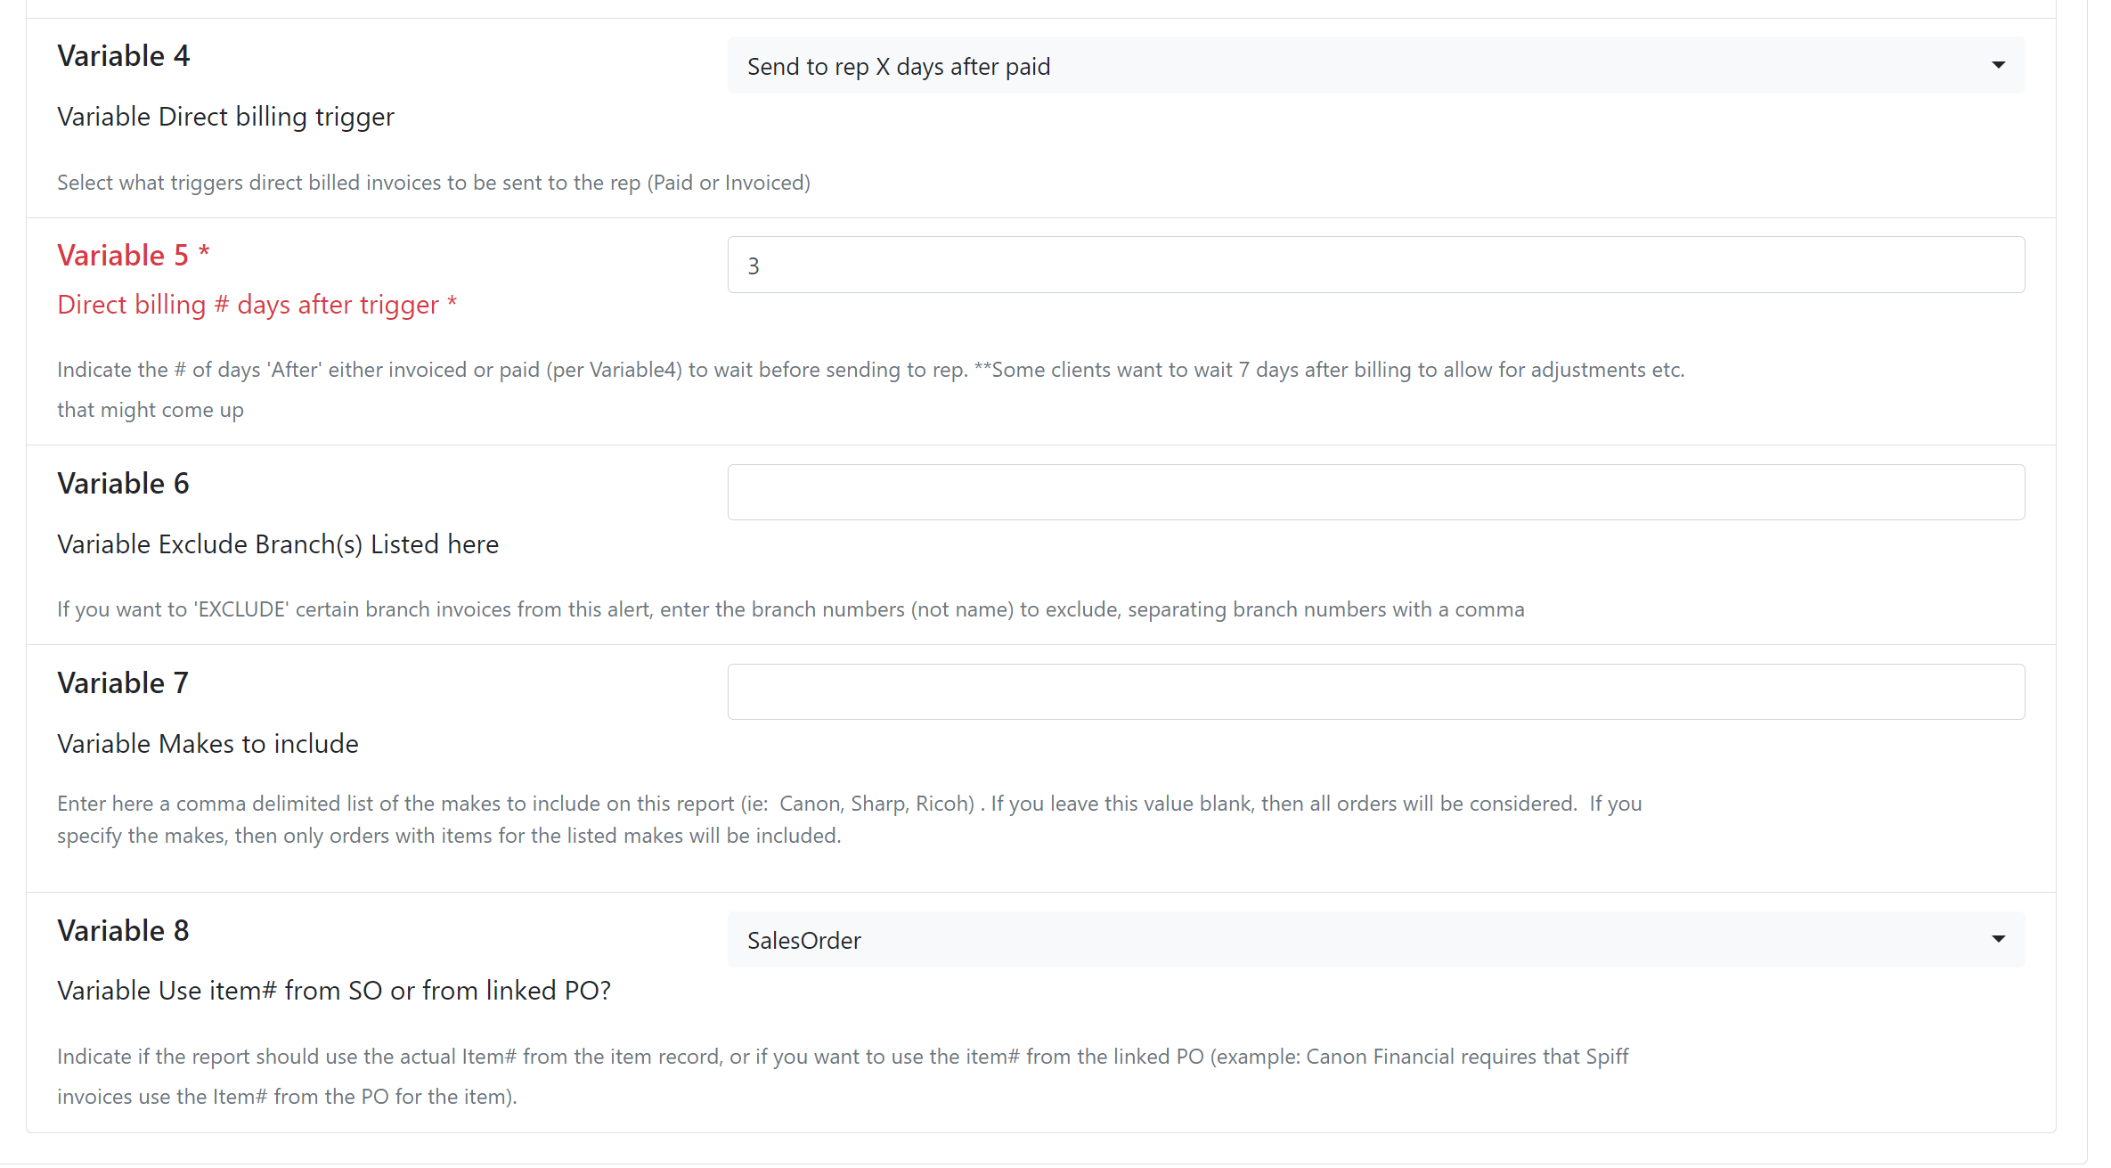Click the 'Variable 6' heading
Screen dimensions: 2111x1168
[x=124, y=484]
